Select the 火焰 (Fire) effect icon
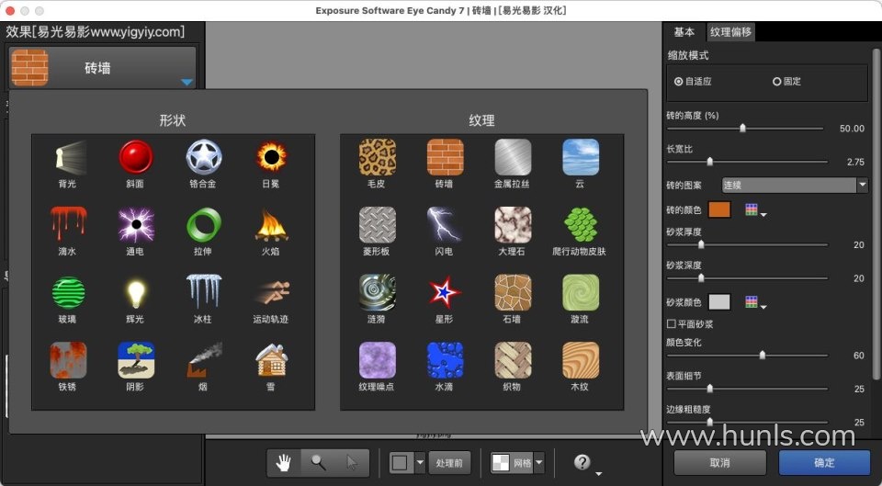 (x=272, y=225)
